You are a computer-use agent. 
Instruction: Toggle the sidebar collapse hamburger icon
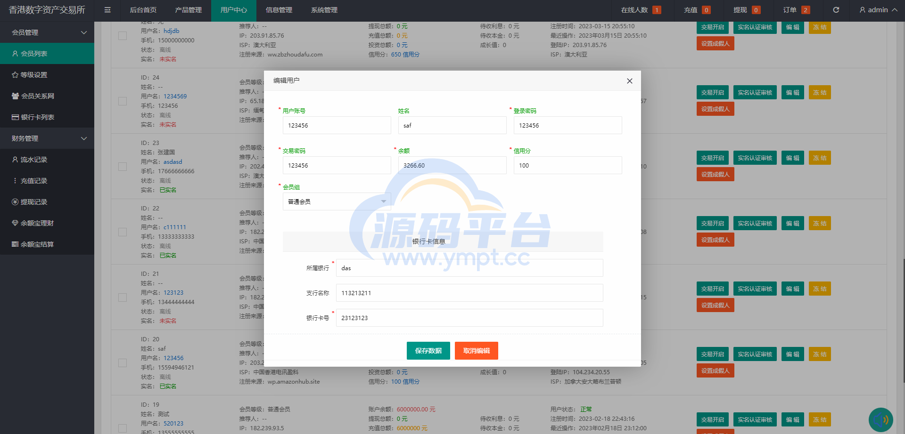click(107, 10)
